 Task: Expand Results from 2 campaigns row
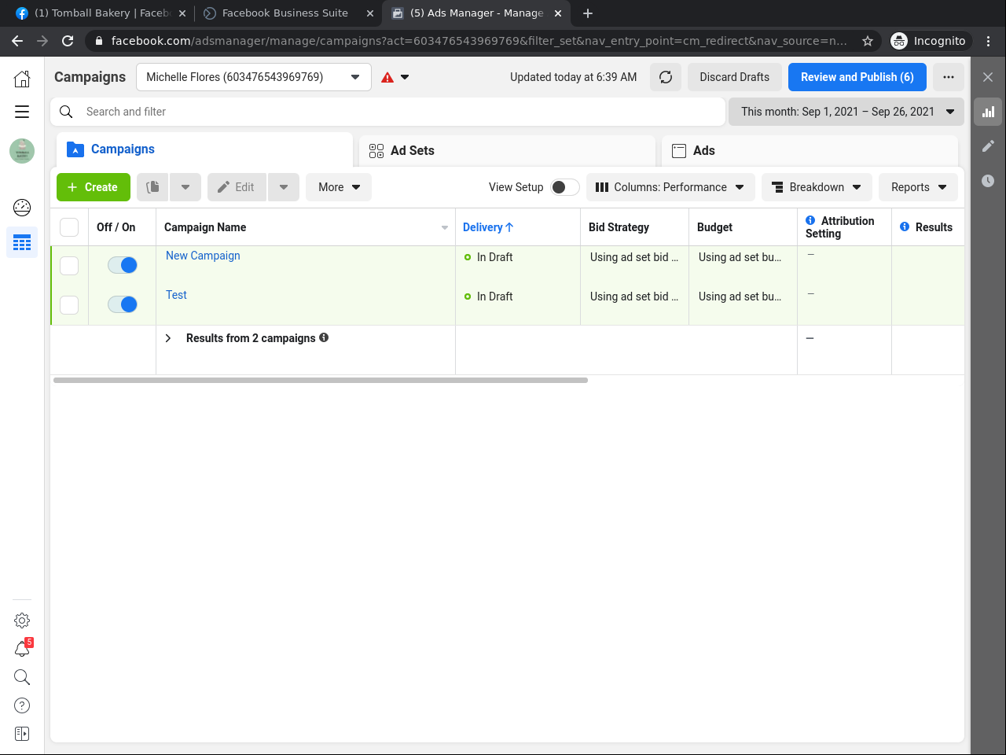(168, 338)
